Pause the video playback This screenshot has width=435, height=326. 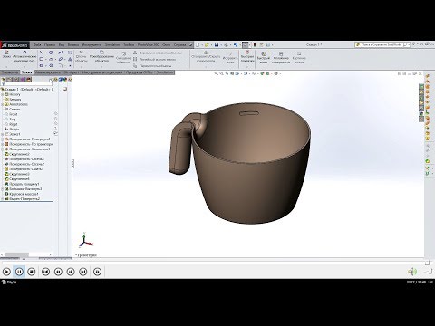(19, 272)
